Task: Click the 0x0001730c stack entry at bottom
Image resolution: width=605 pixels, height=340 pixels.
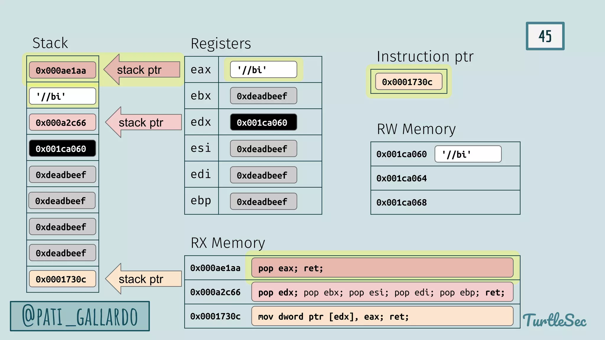Action: pos(62,279)
